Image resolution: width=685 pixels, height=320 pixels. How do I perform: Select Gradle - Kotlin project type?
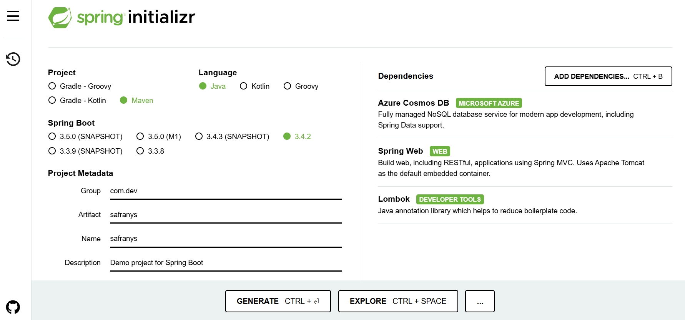(77, 100)
